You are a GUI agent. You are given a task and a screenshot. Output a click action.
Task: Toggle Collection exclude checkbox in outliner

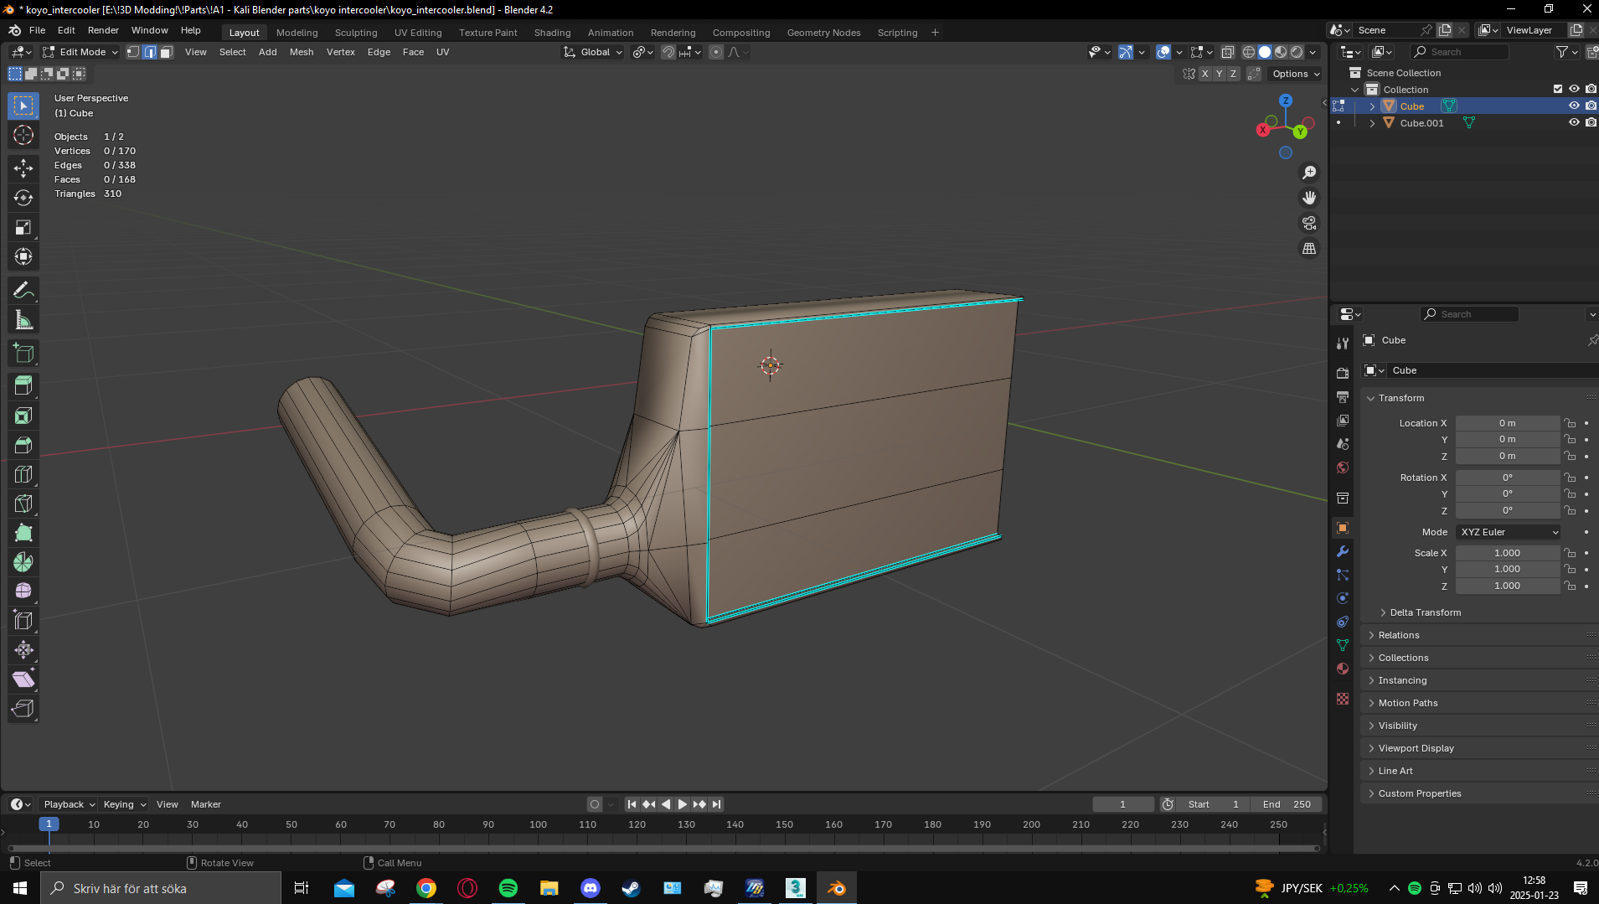click(x=1557, y=89)
